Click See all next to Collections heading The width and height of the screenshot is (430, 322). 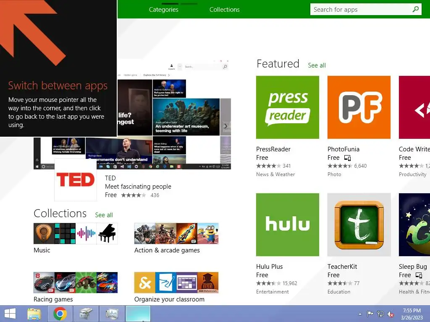coord(104,215)
